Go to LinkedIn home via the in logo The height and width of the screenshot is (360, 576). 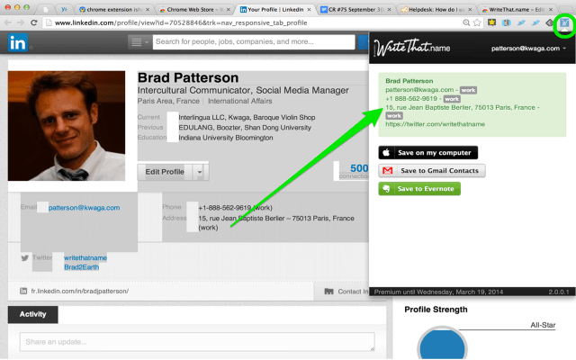point(18,42)
